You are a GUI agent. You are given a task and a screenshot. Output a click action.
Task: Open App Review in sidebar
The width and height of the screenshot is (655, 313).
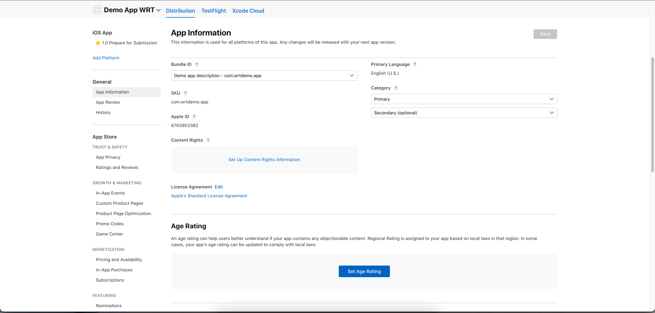108,102
